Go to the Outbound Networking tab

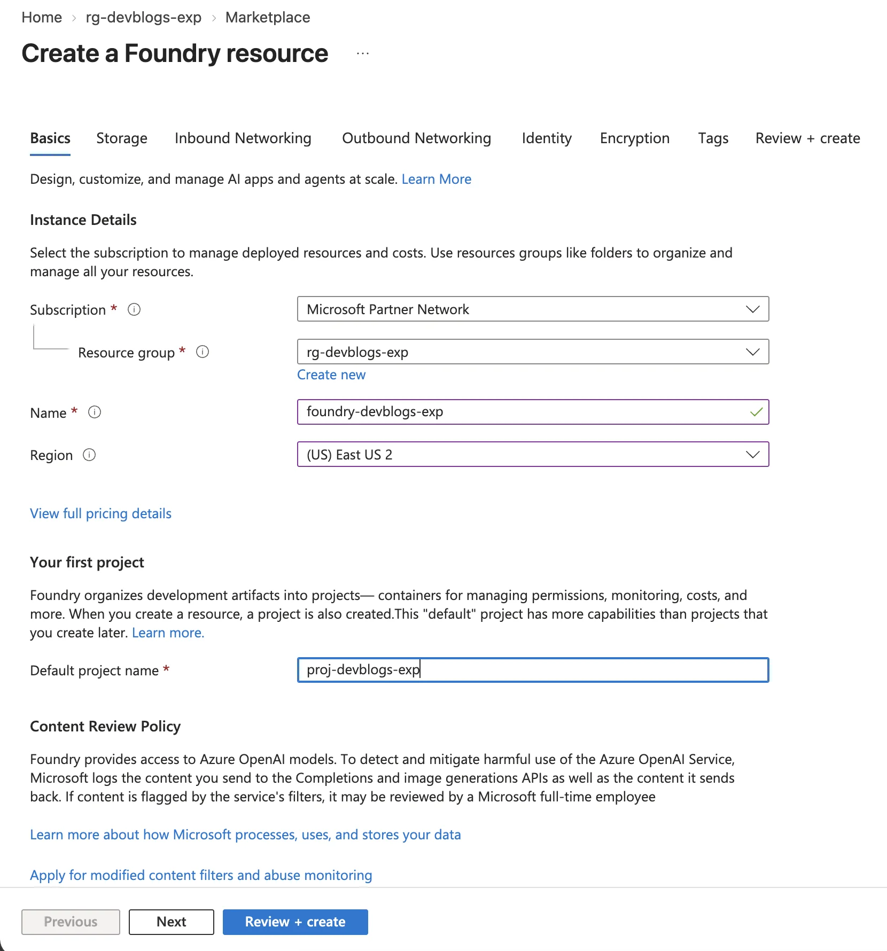tap(417, 138)
